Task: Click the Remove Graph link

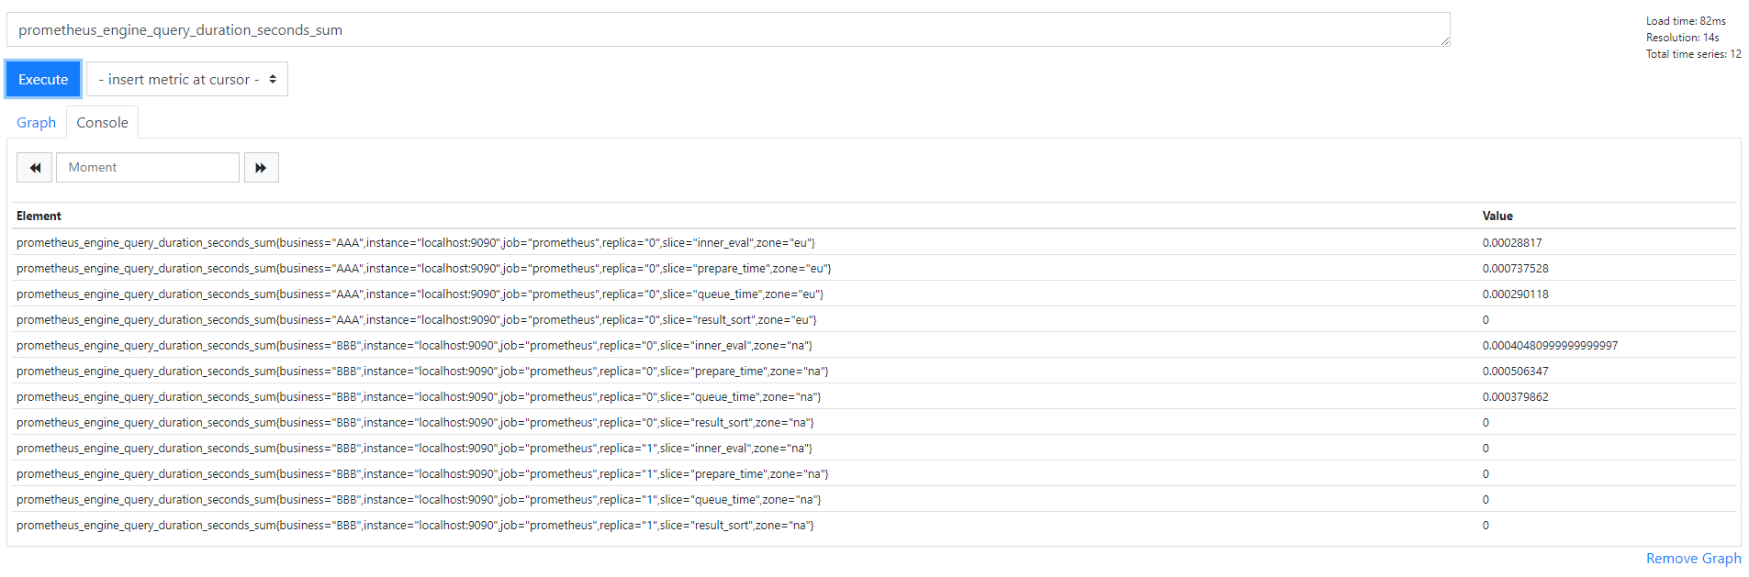Action: (x=1693, y=559)
